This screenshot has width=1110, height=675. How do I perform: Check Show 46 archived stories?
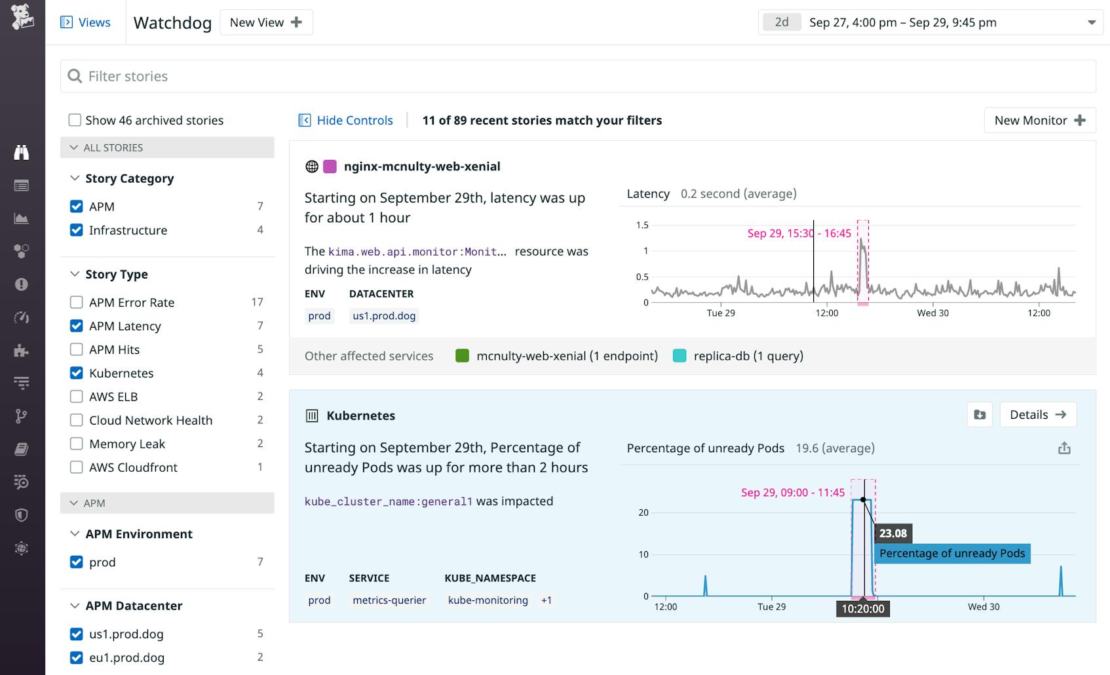(74, 120)
